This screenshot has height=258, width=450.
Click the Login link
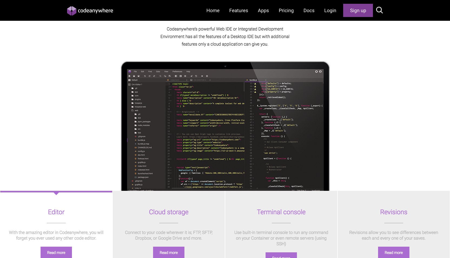330,11
